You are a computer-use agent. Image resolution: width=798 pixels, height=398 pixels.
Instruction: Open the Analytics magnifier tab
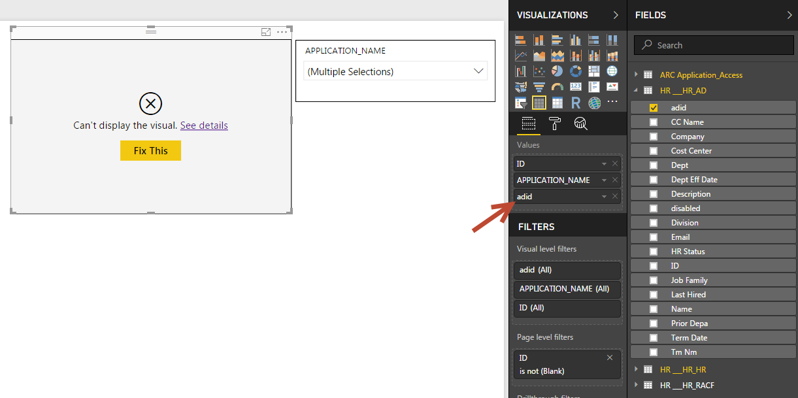pyautogui.click(x=580, y=124)
